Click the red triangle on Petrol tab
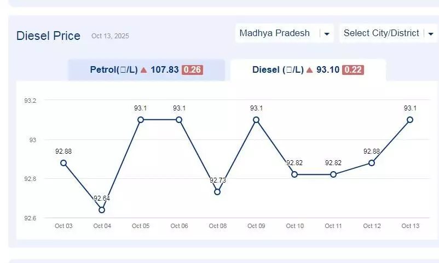The image size is (439, 263). (x=143, y=70)
